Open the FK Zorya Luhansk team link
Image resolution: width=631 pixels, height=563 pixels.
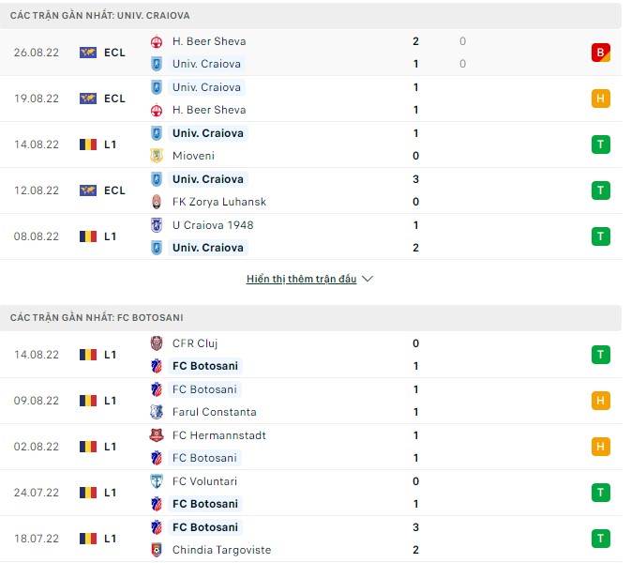pyautogui.click(x=219, y=202)
